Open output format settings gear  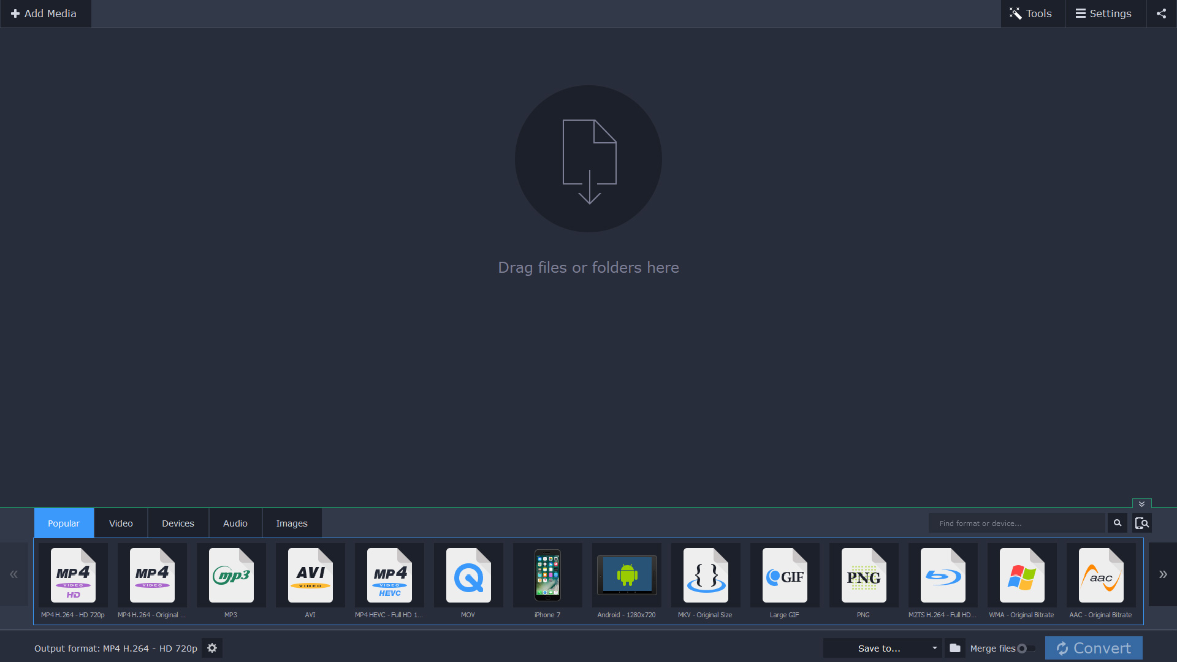click(212, 648)
